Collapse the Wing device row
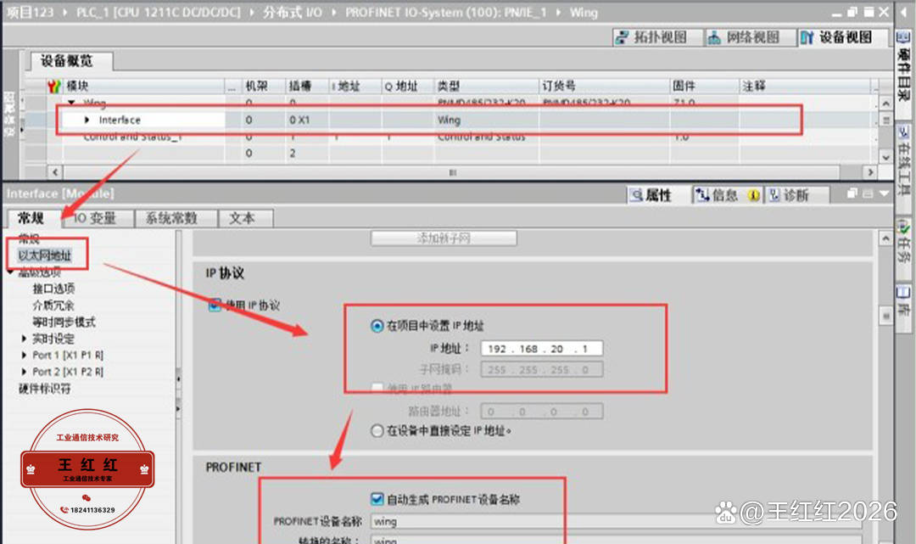This screenshot has height=544, width=916. click(72, 103)
